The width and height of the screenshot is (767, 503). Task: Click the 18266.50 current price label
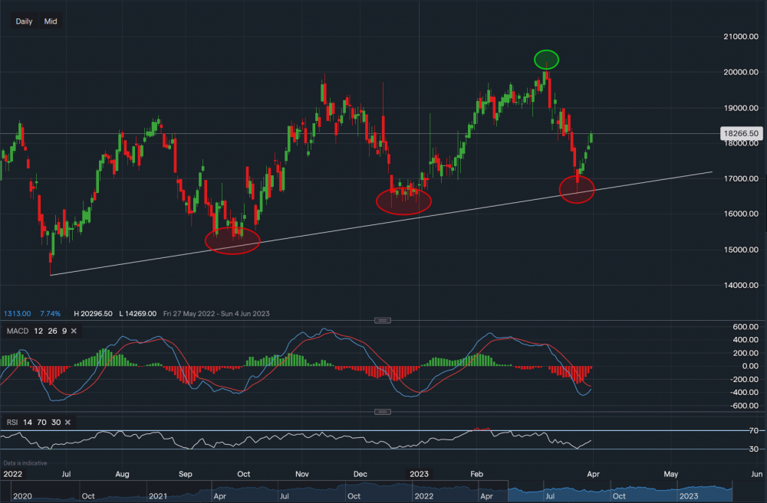741,133
